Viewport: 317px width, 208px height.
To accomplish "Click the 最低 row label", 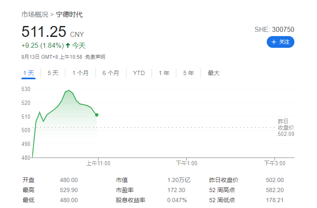I will click(28, 200).
